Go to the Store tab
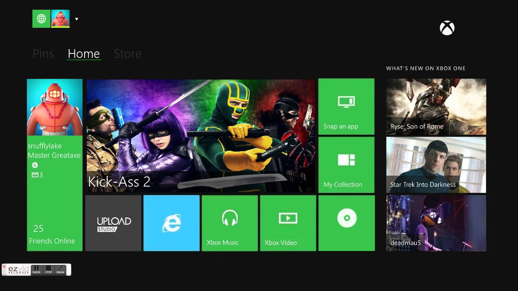 127,54
